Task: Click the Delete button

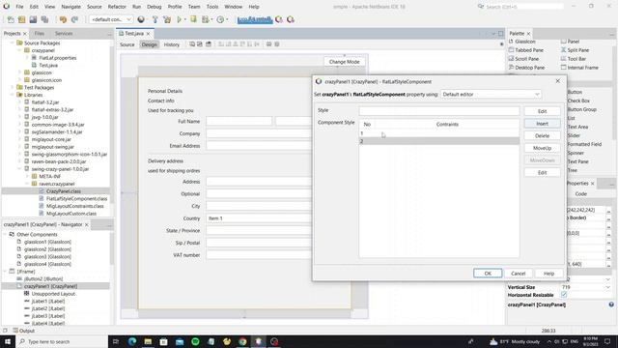Action: coord(542,135)
